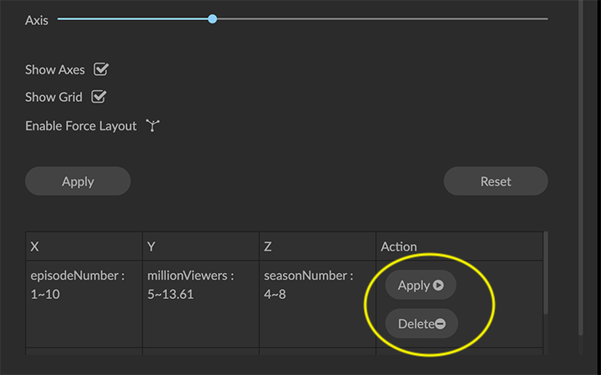Click the minus icon on the row Delete button
601x375 pixels.
[x=440, y=324]
